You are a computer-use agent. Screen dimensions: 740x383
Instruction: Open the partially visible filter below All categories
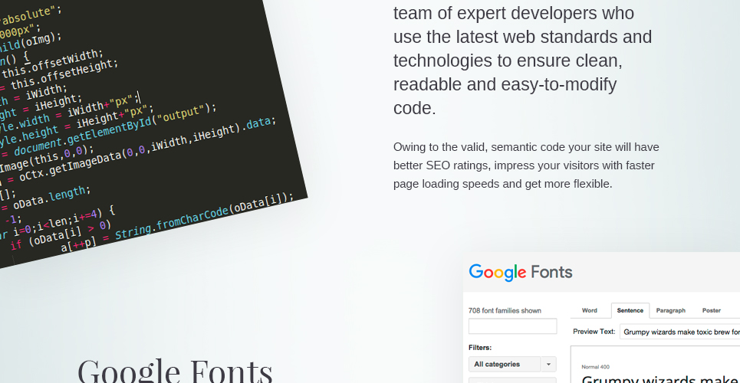pyautogui.click(x=512, y=380)
